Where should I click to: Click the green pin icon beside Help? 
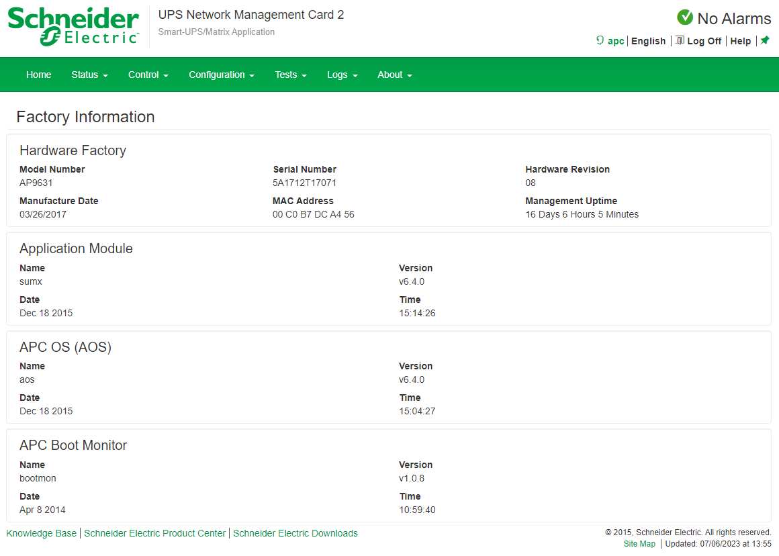pyautogui.click(x=765, y=40)
